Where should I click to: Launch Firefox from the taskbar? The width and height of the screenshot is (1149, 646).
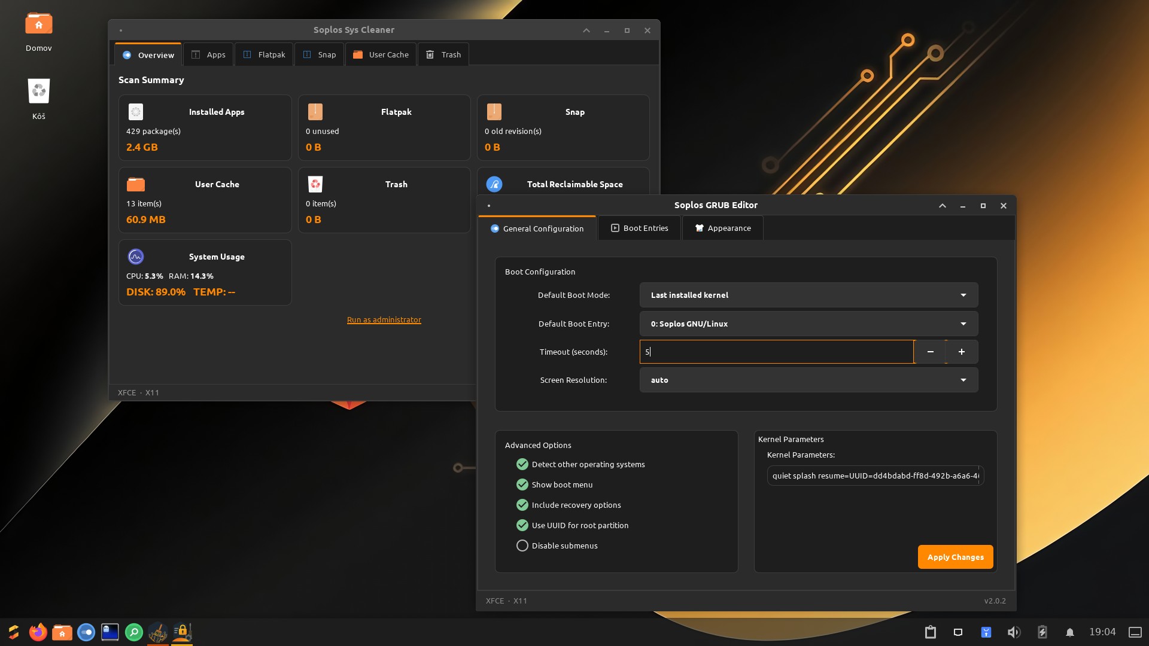[x=38, y=632]
